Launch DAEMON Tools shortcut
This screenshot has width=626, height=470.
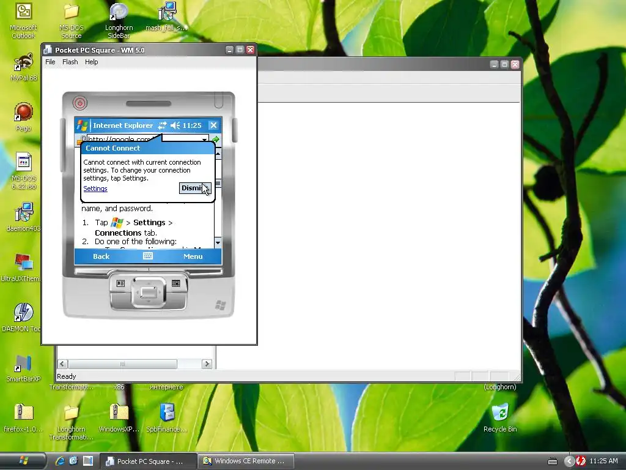21,318
